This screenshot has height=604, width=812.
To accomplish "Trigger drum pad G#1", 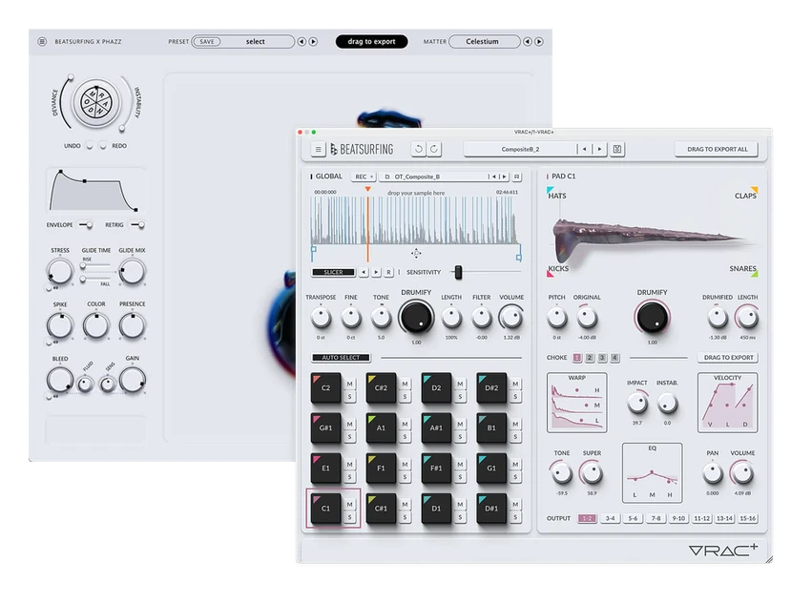I will tap(325, 427).
